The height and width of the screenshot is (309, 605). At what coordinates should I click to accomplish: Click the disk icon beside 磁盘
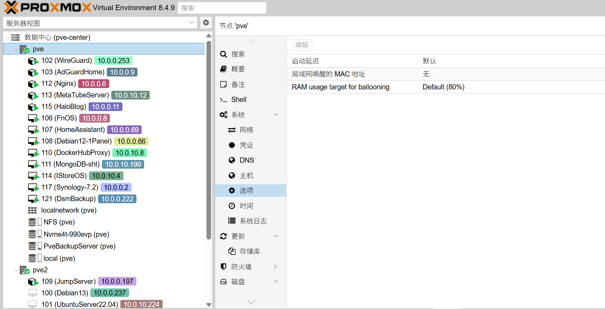(224, 282)
